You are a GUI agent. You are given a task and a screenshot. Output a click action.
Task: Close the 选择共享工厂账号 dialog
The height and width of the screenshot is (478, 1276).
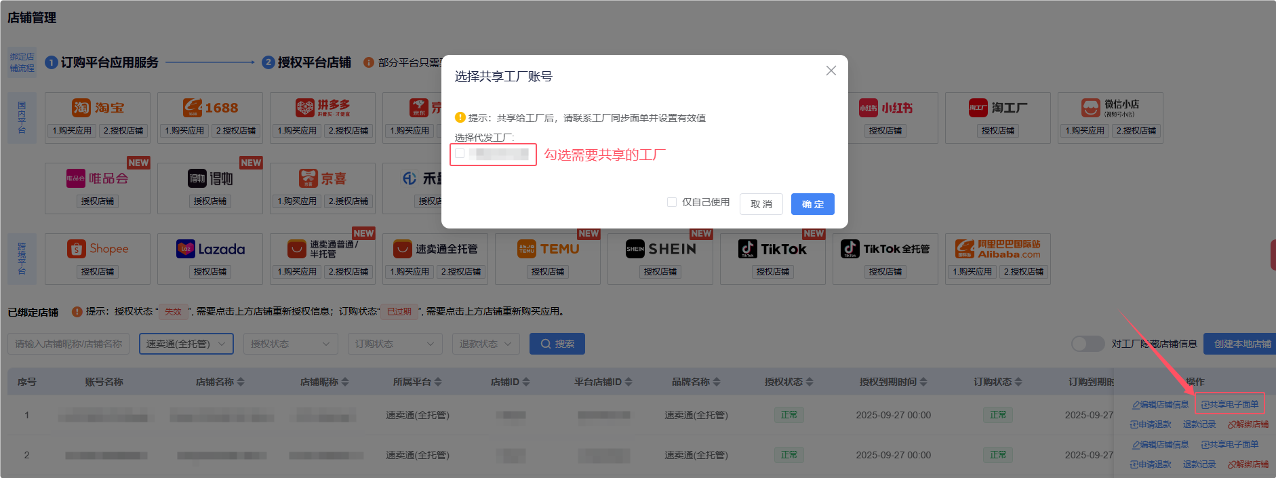[x=831, y=71]
